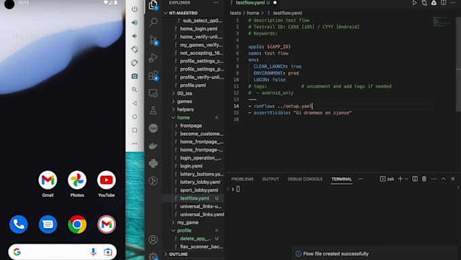This screenshot has height=260, width=461.
Task: Open the Extensions view
Action: [153, 75]
